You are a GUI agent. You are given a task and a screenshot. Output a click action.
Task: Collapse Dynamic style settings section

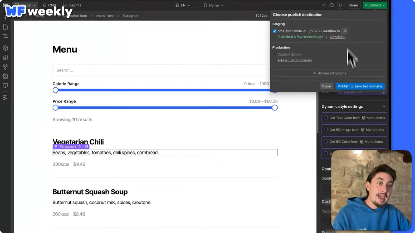tap(384, 107)
